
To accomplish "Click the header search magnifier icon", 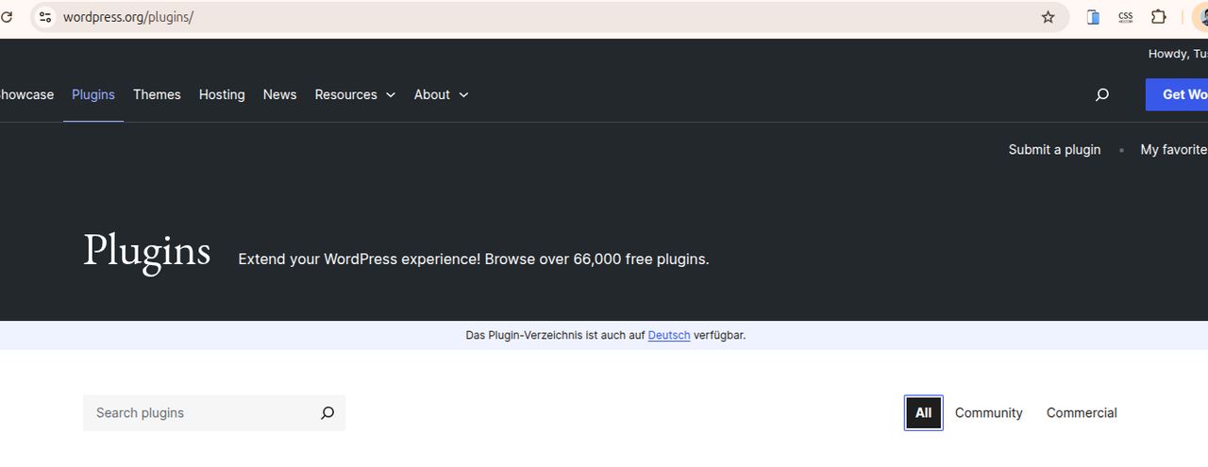I will [x=1101, y=94].
